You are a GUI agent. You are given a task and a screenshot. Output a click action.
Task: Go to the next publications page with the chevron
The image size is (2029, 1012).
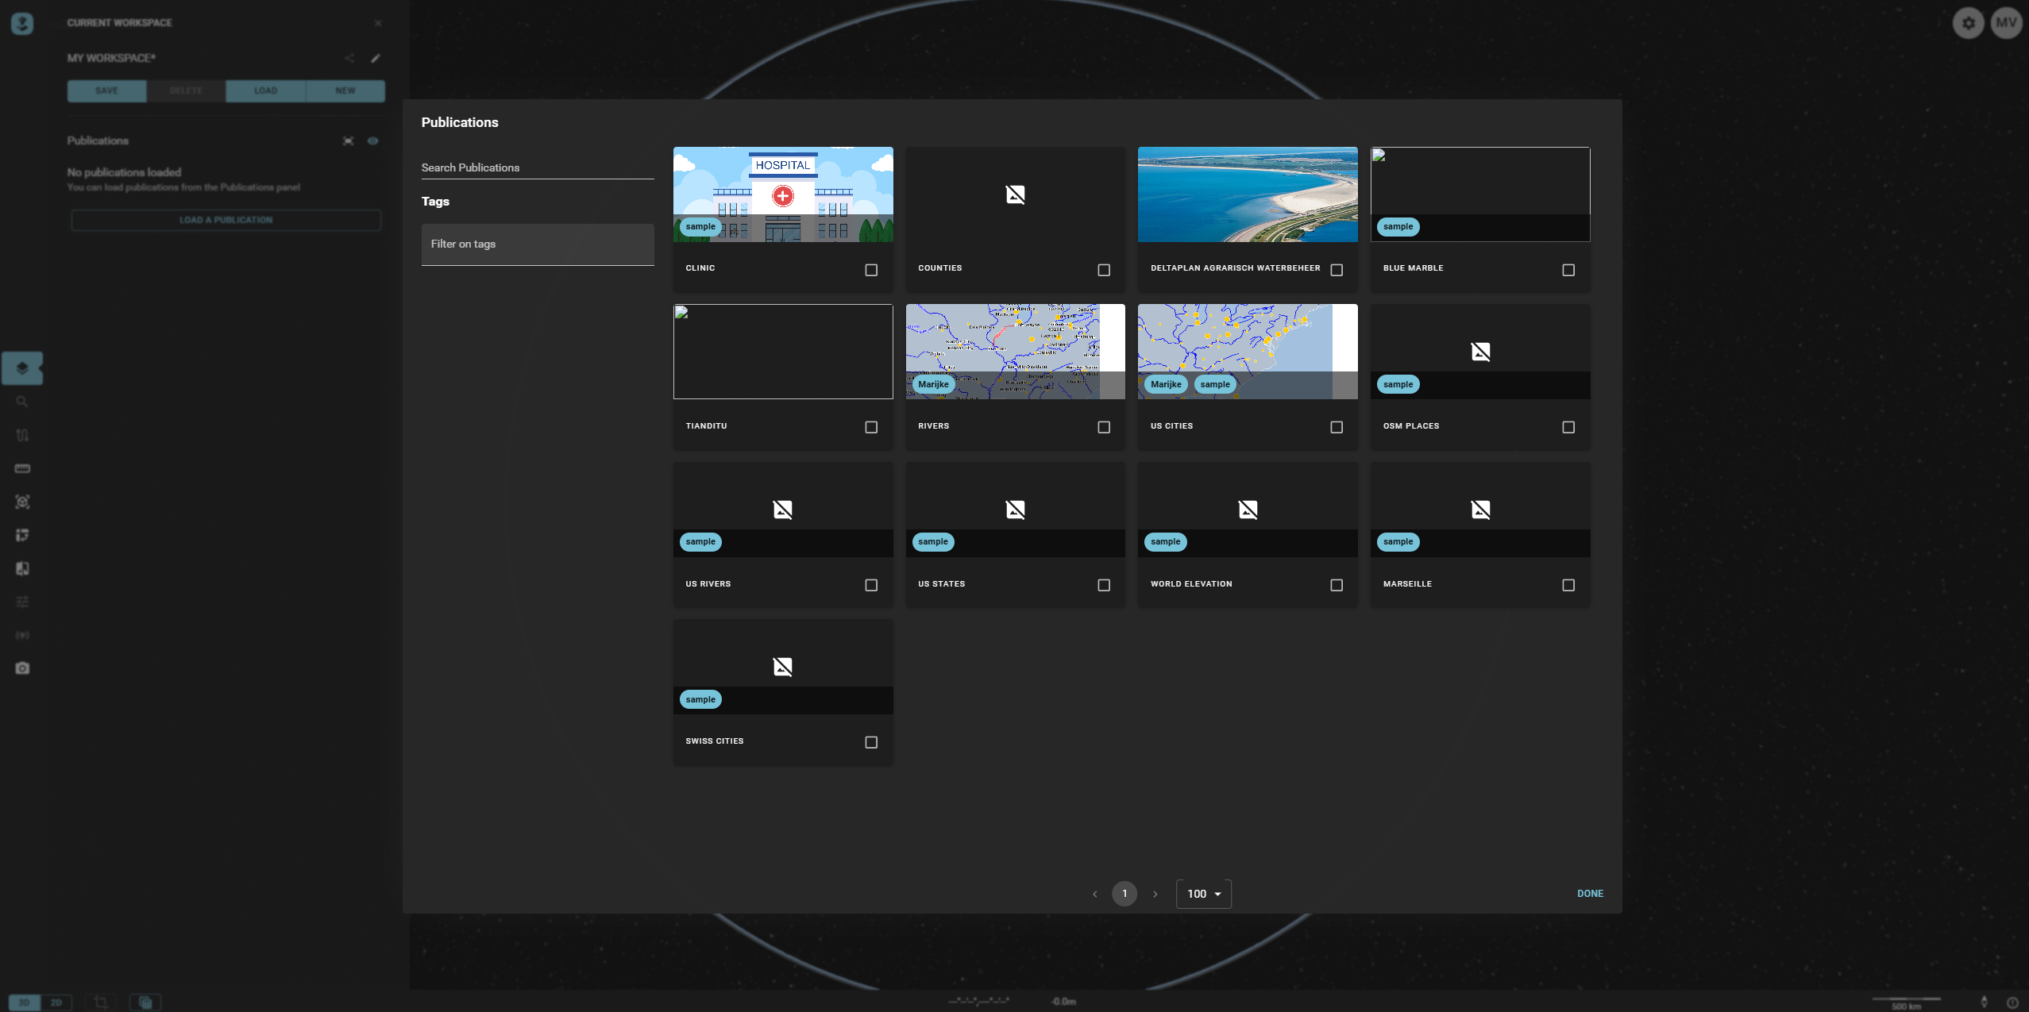point(1155,893)
